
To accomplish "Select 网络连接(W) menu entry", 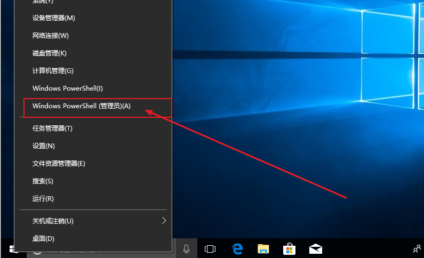I will click(51, 36).
